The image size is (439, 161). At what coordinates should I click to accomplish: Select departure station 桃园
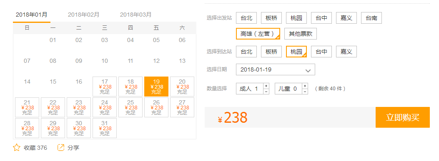point(296,18)
